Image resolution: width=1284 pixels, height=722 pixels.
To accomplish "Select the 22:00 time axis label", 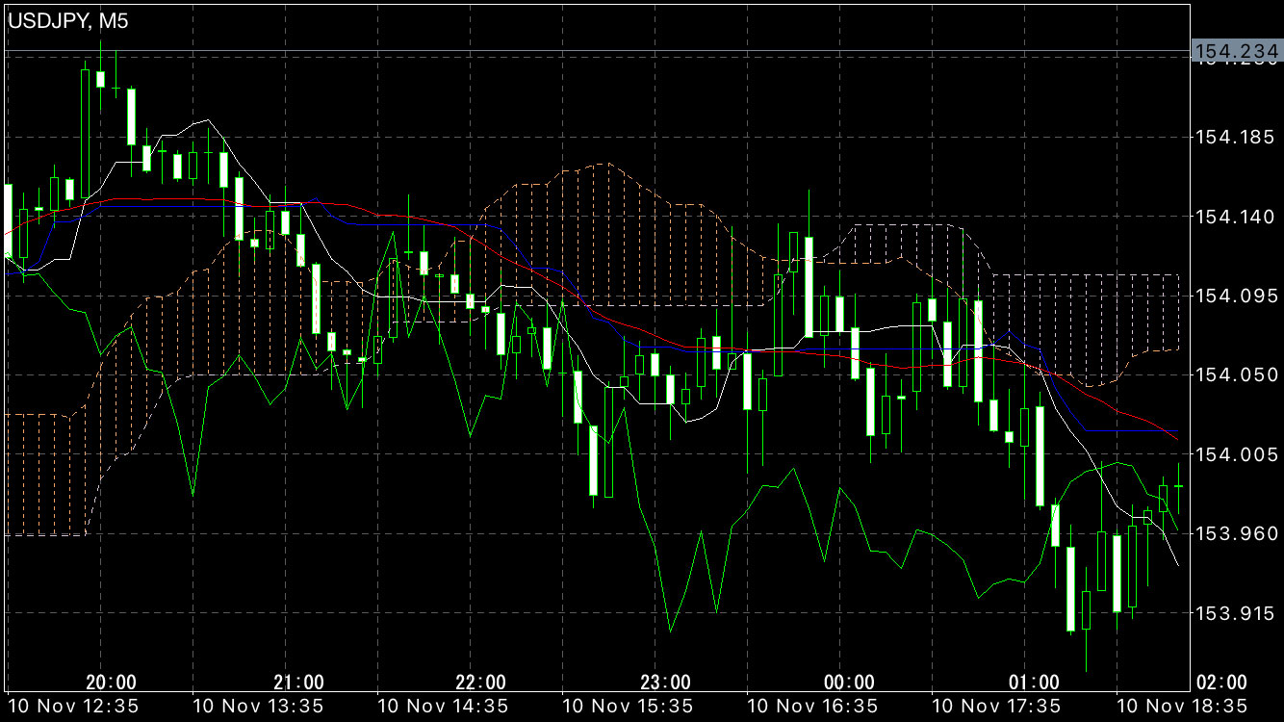I will click(x=480, y=683).
